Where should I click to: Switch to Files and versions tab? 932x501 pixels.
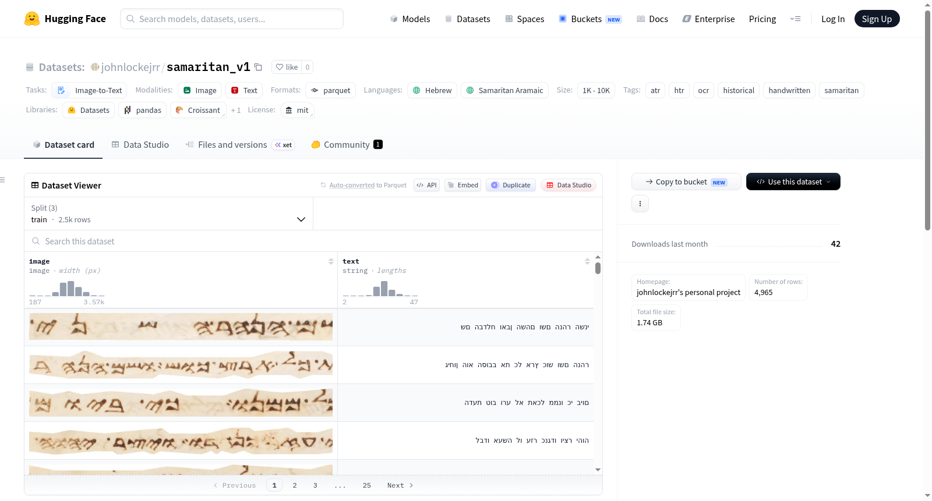[x=239, y=144]
